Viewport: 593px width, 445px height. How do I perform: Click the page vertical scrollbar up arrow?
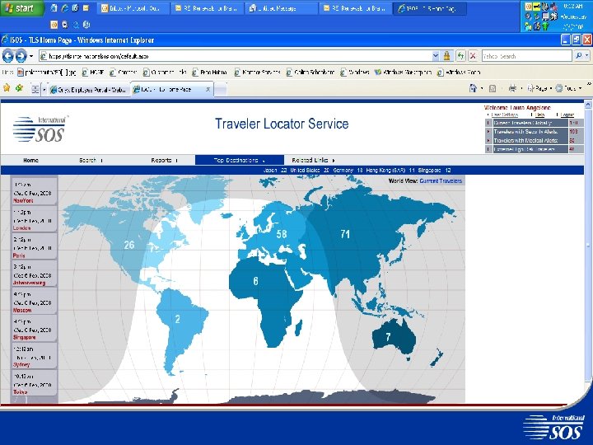pyautogui.click(x=588, y=104)
